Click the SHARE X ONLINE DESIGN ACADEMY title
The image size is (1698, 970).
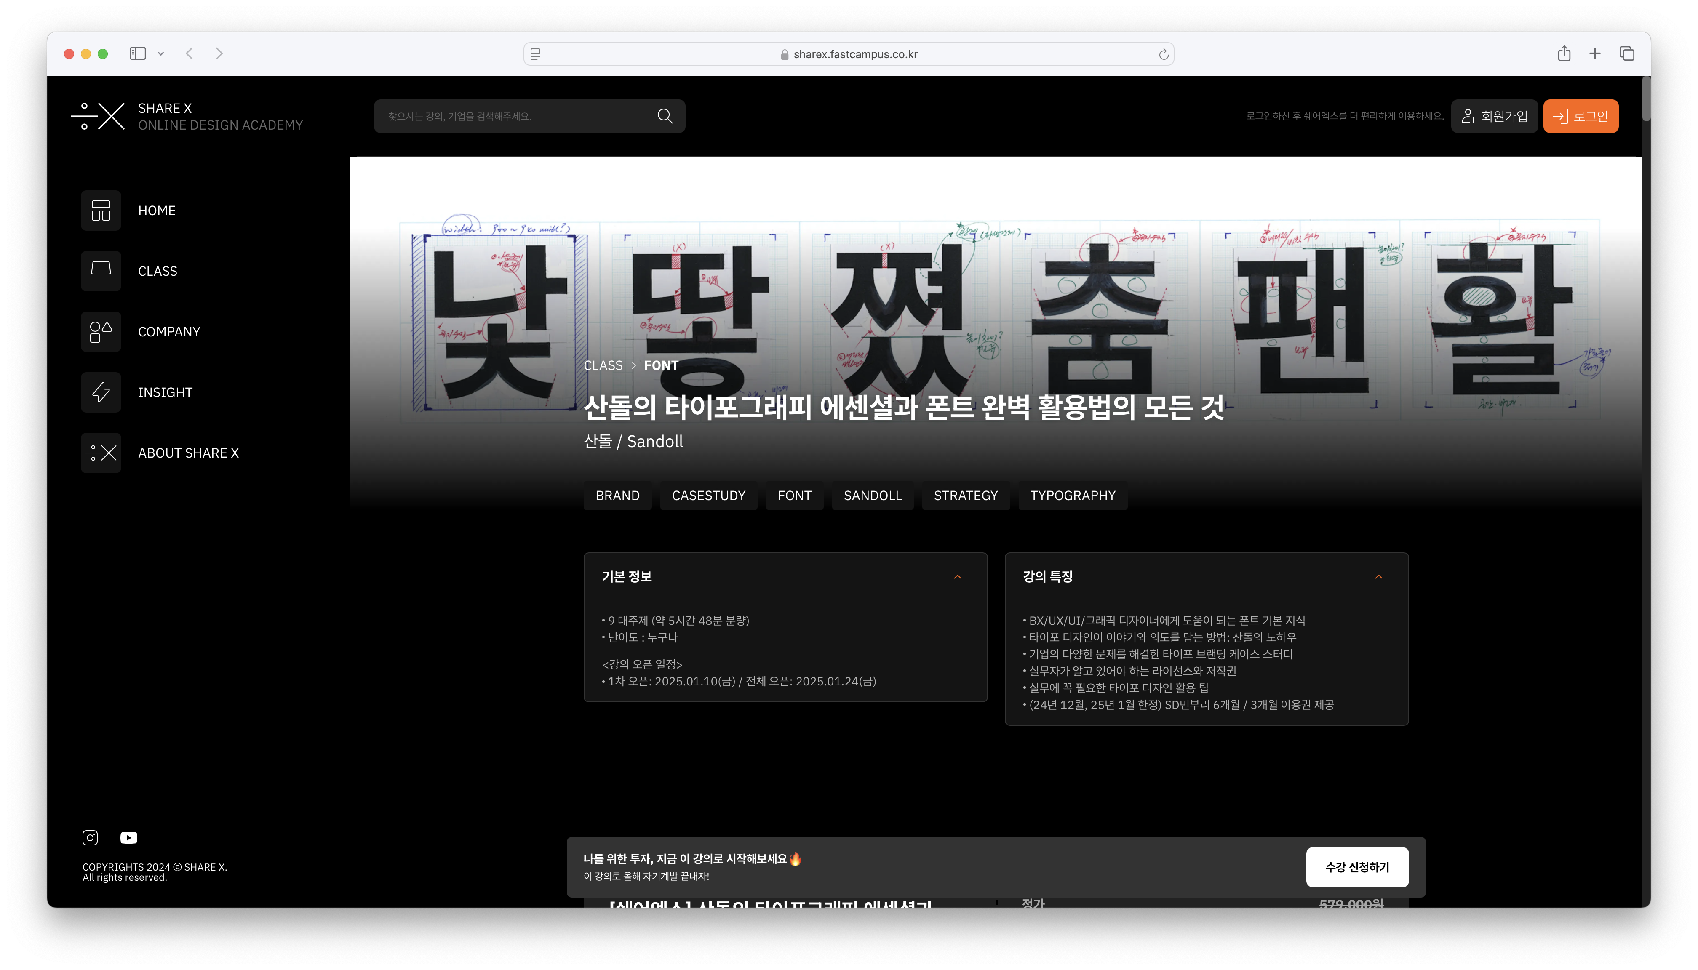pos(220,117)
